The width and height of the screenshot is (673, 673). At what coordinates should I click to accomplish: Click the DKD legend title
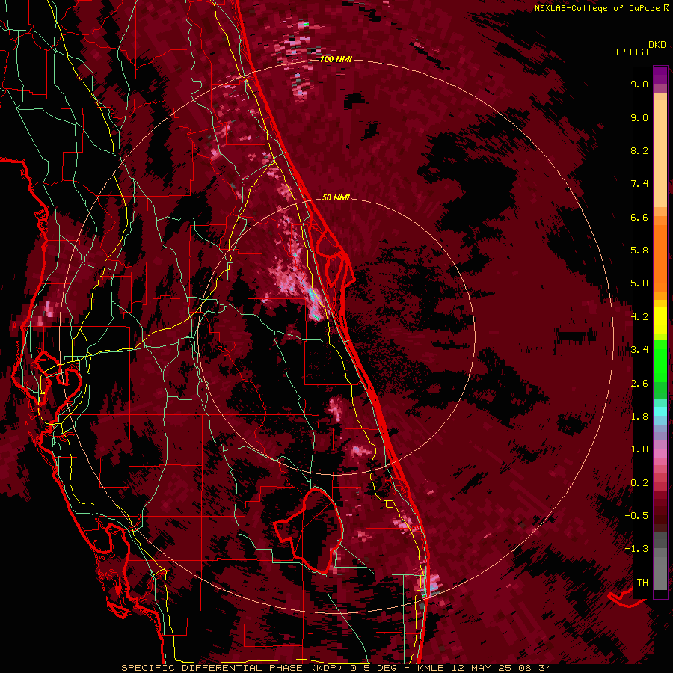click(x=657, y=45)
